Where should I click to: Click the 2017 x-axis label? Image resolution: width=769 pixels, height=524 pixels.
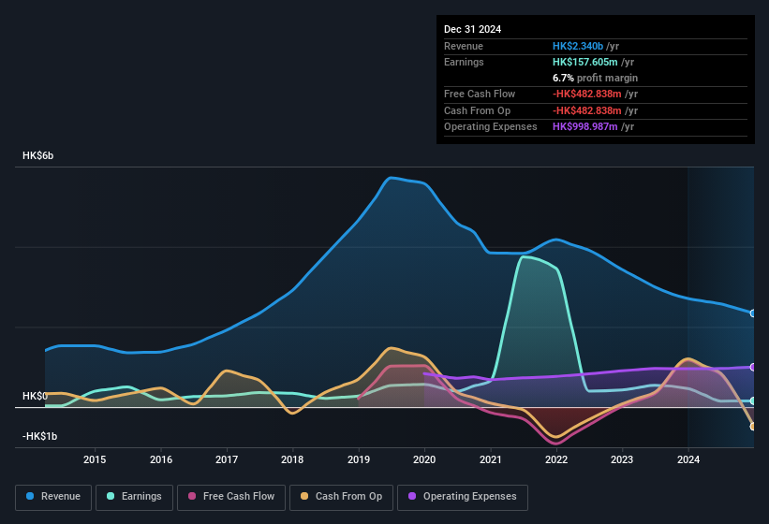pyautogui.click(x=227, y=459)
